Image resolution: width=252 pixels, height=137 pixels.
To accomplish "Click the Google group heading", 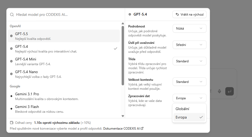I will coord(15,86).
